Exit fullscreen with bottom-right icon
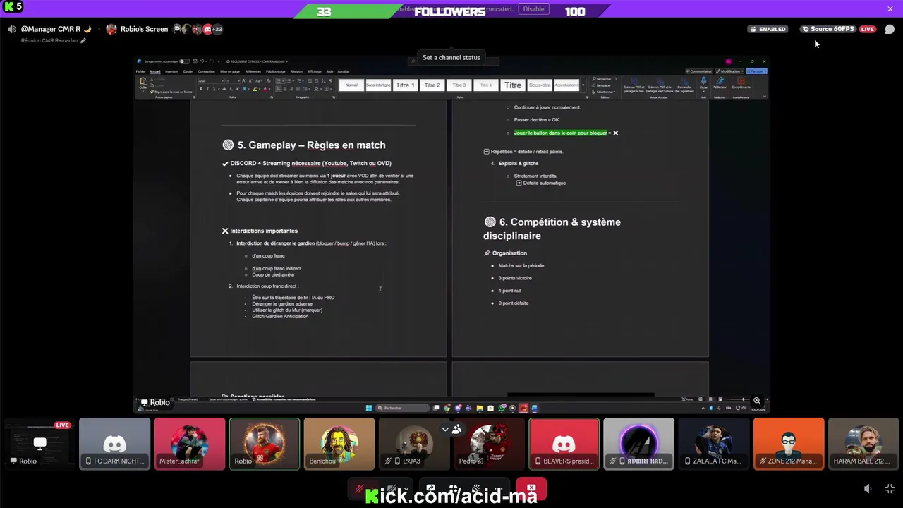Viewport: 903px width, 508px height. pos(890,488)
